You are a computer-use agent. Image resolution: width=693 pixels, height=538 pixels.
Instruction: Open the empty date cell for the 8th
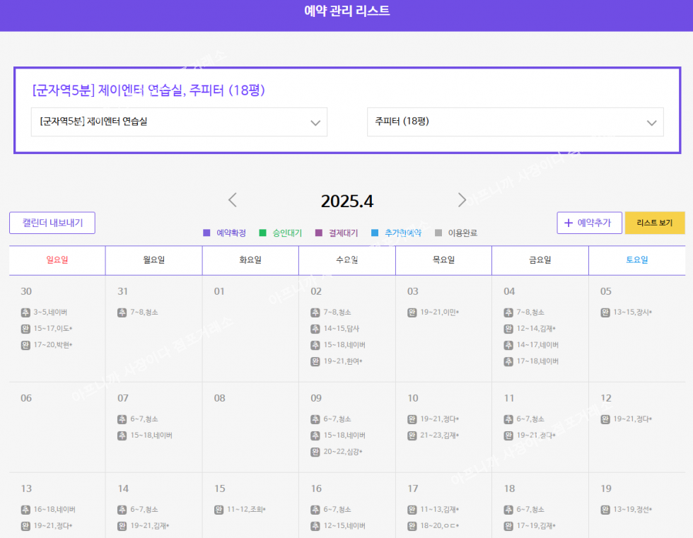coord(250,427)
